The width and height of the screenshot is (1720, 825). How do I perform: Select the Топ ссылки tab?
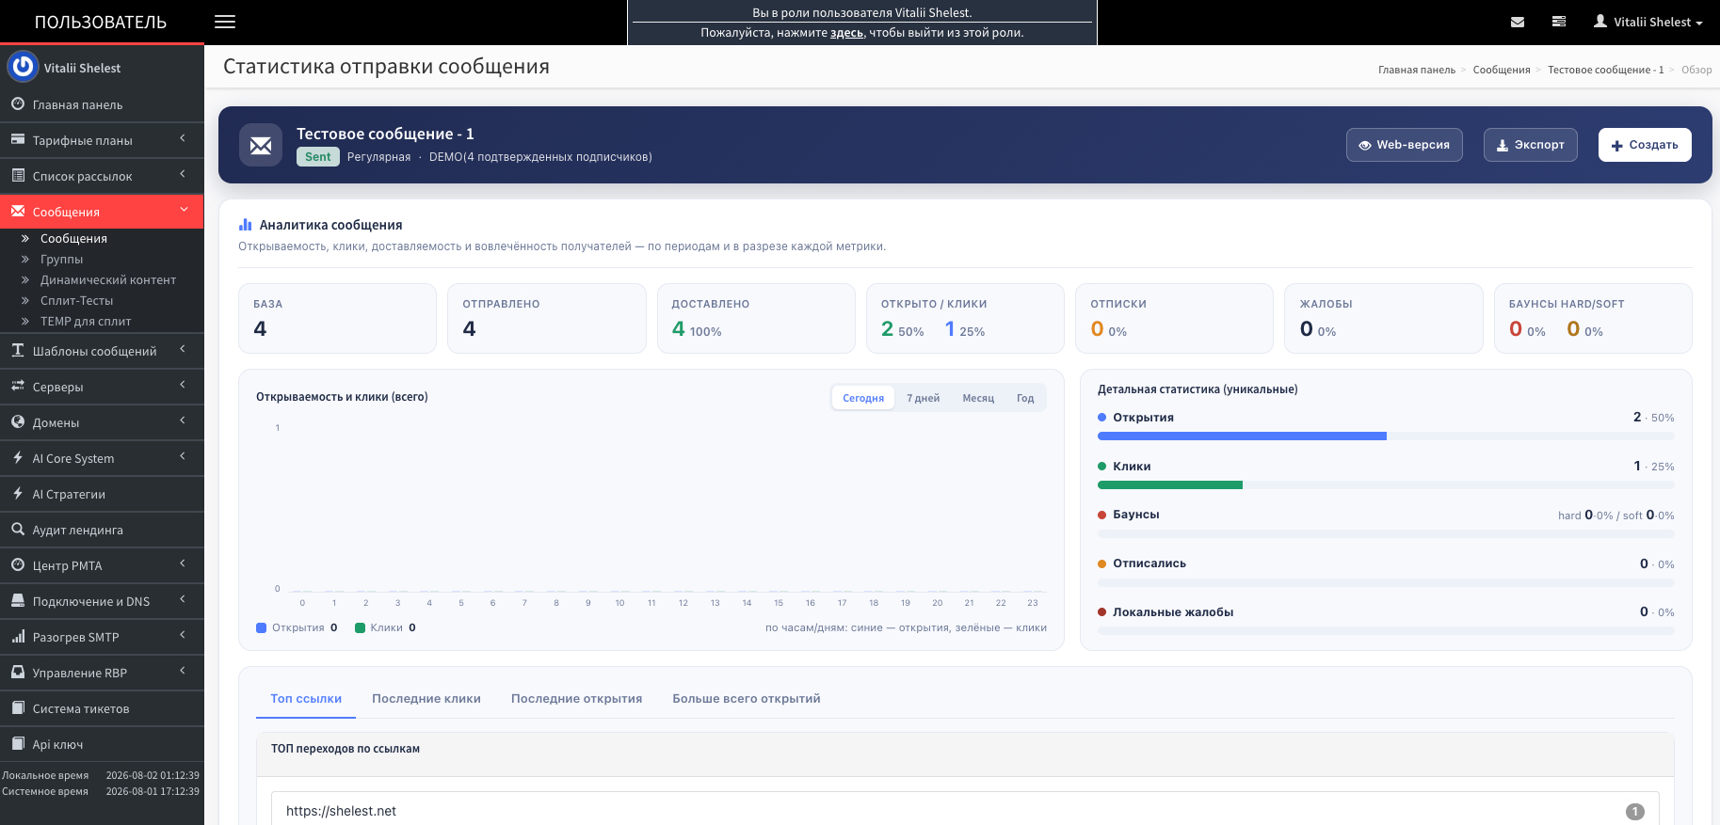tap(306, 699)
